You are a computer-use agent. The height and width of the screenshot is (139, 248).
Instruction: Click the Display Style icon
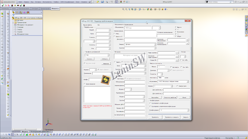[x=140, y=9]
